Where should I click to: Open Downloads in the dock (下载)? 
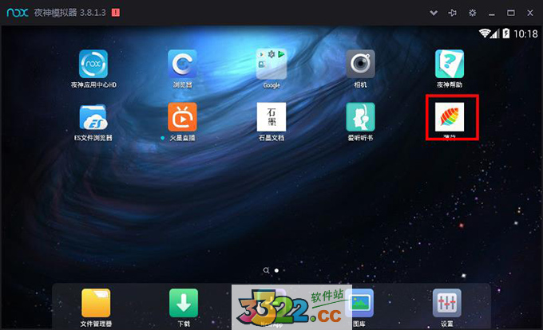(x=184, y=303)
